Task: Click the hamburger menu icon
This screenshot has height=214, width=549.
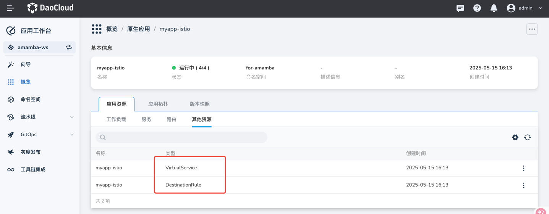Action: point(10,8)
